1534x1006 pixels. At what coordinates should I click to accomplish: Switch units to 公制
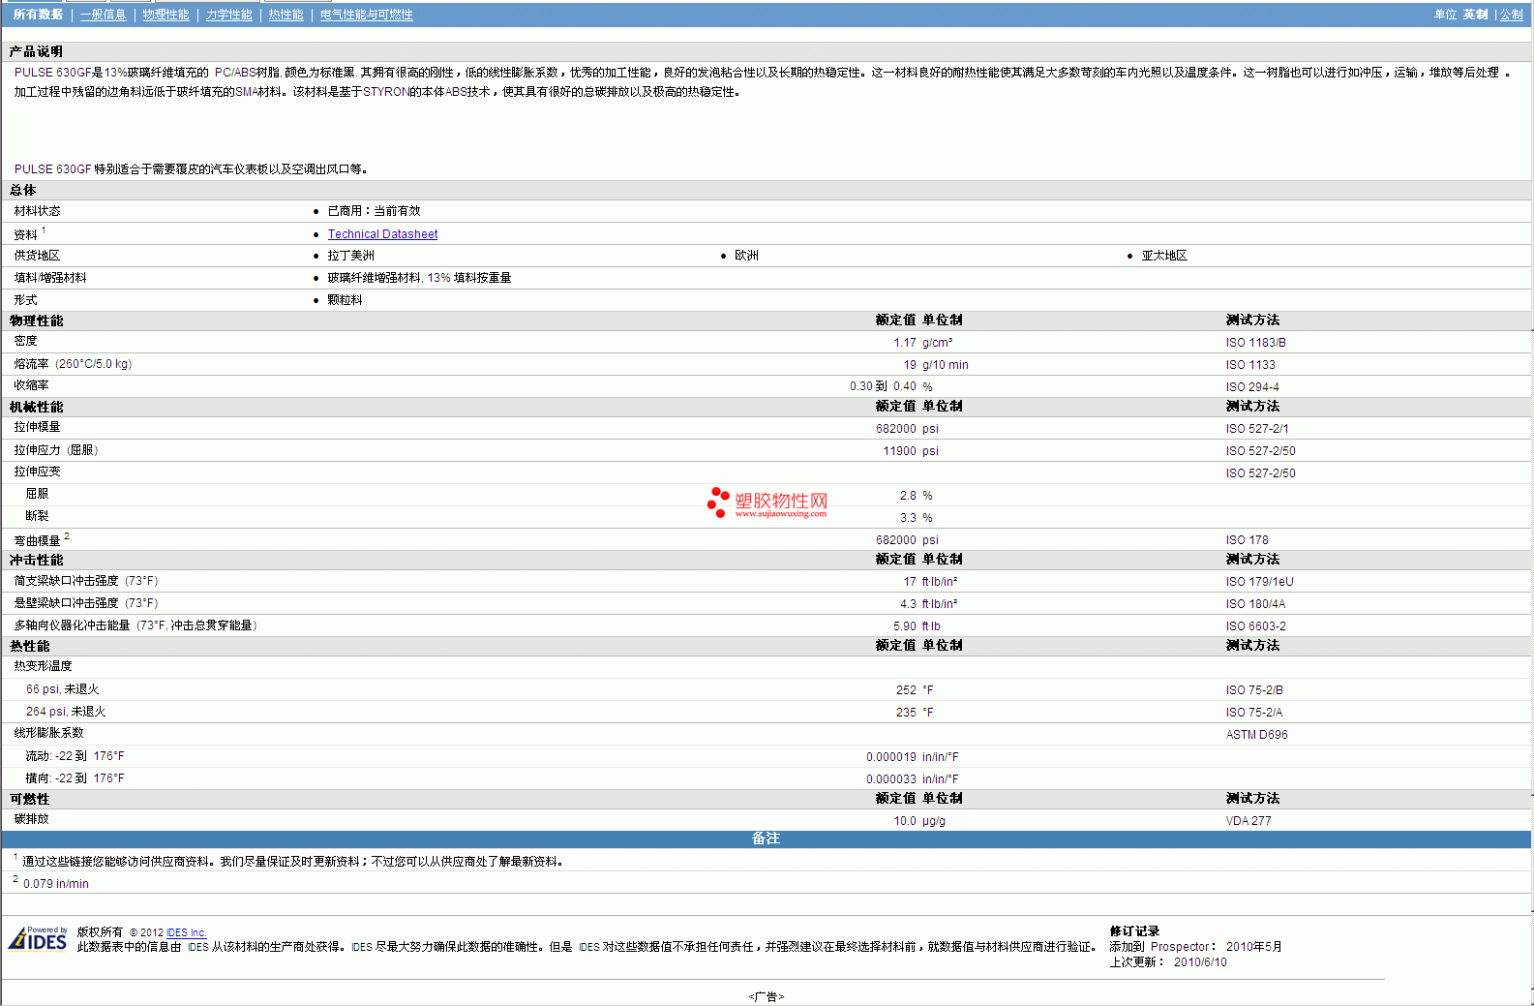pyautogui.click(x=1511, y=15)
